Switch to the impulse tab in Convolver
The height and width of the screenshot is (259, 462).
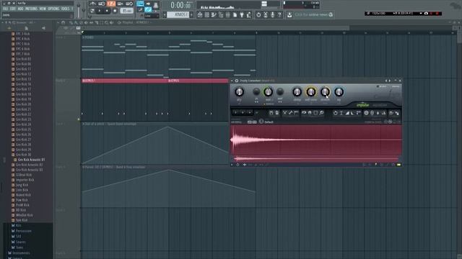click(x=363, y=105)
